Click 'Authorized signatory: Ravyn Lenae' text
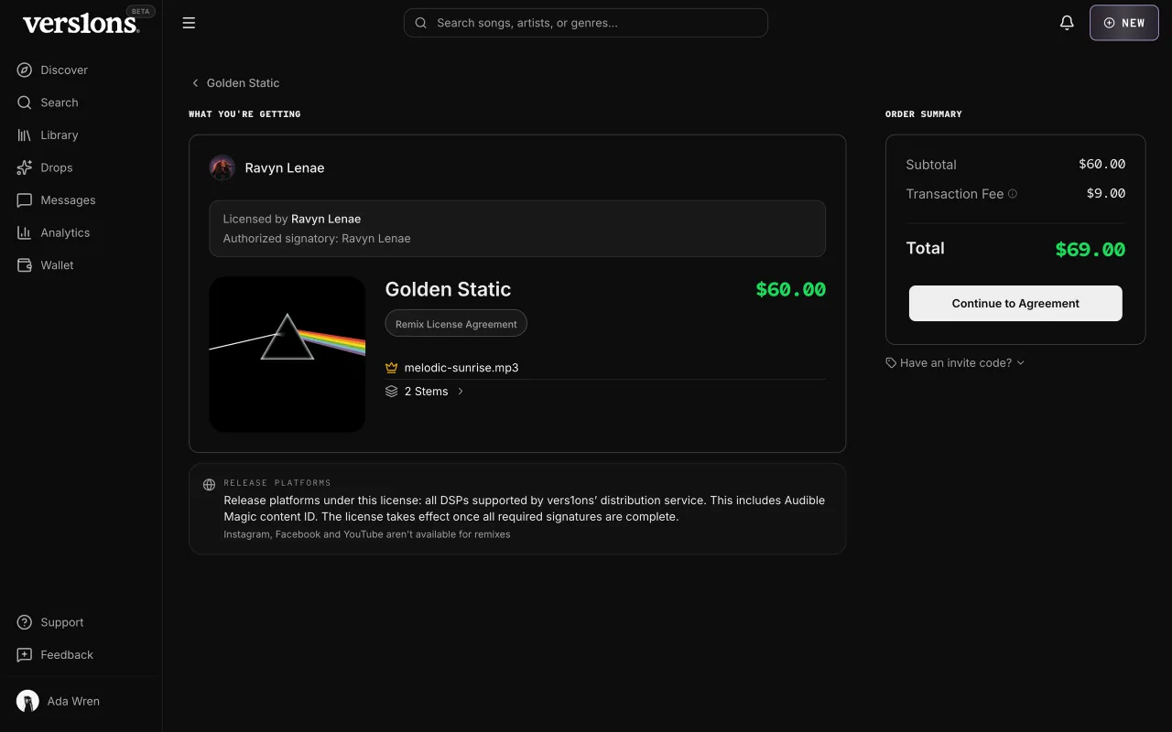 317,239
